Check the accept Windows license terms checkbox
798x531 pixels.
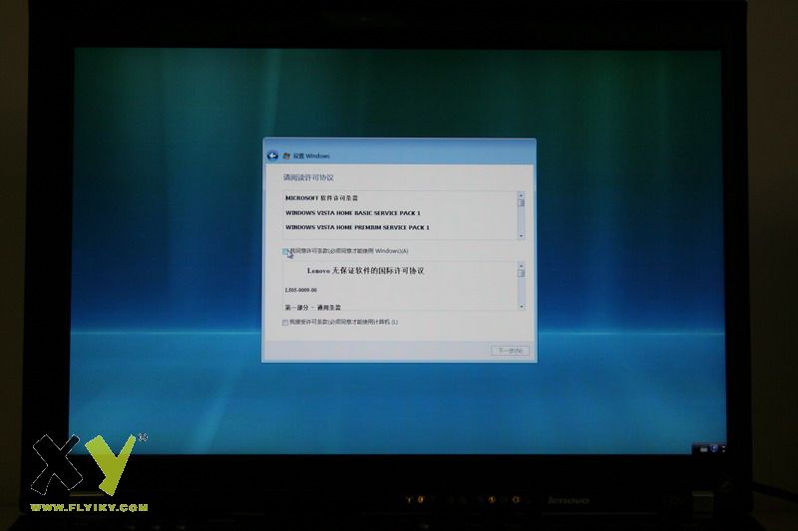(x=285, y=251)
